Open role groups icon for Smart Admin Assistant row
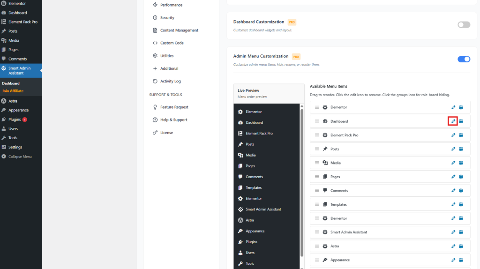This screenshot has width=480, height=269. coord(461,232)
